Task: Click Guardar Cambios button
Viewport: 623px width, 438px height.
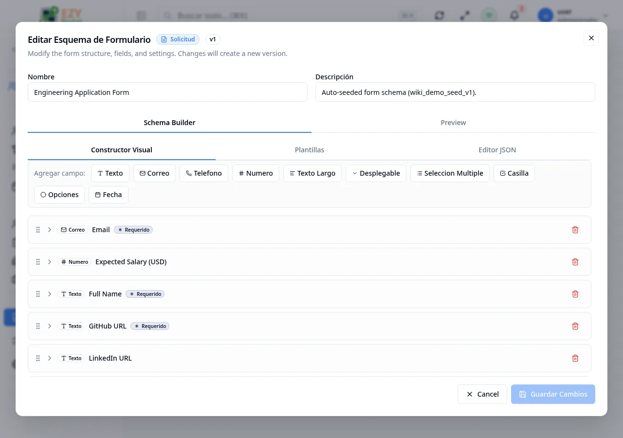Action: pos(553,394)
